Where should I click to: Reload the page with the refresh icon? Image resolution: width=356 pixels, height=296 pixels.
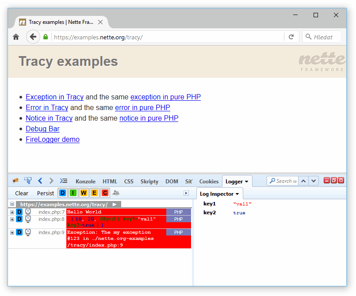[291, 37]
